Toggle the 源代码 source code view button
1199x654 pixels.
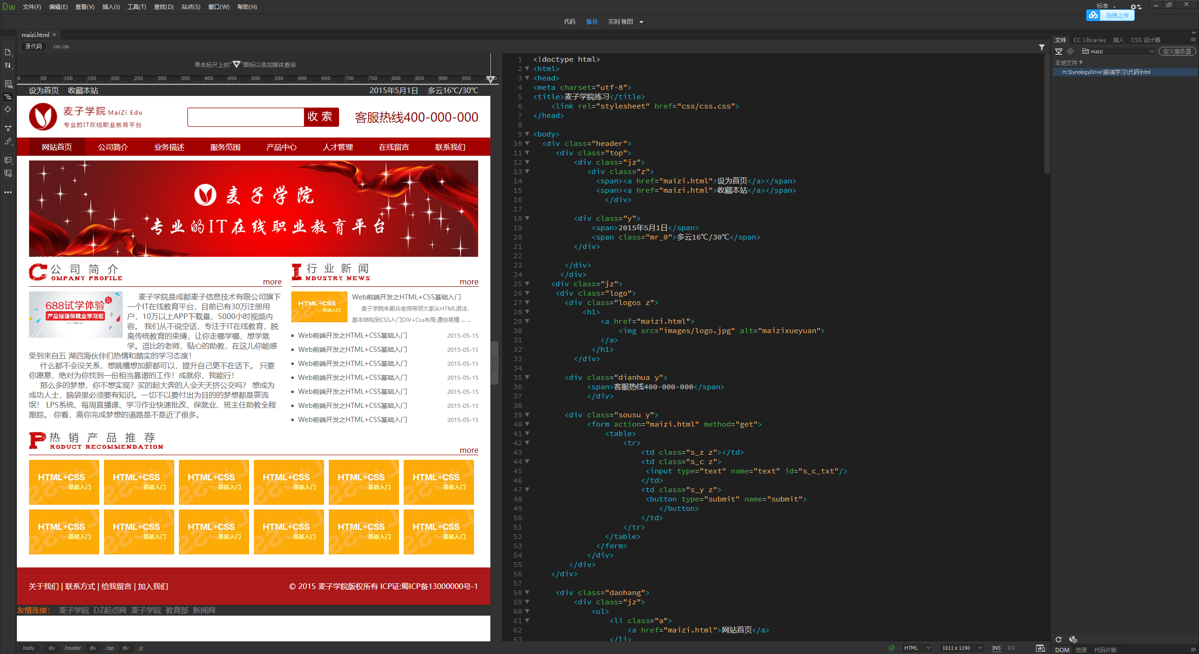[33, 46]
